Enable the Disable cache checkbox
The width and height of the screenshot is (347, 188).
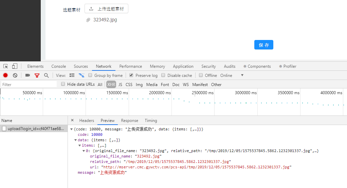point(163,75)
